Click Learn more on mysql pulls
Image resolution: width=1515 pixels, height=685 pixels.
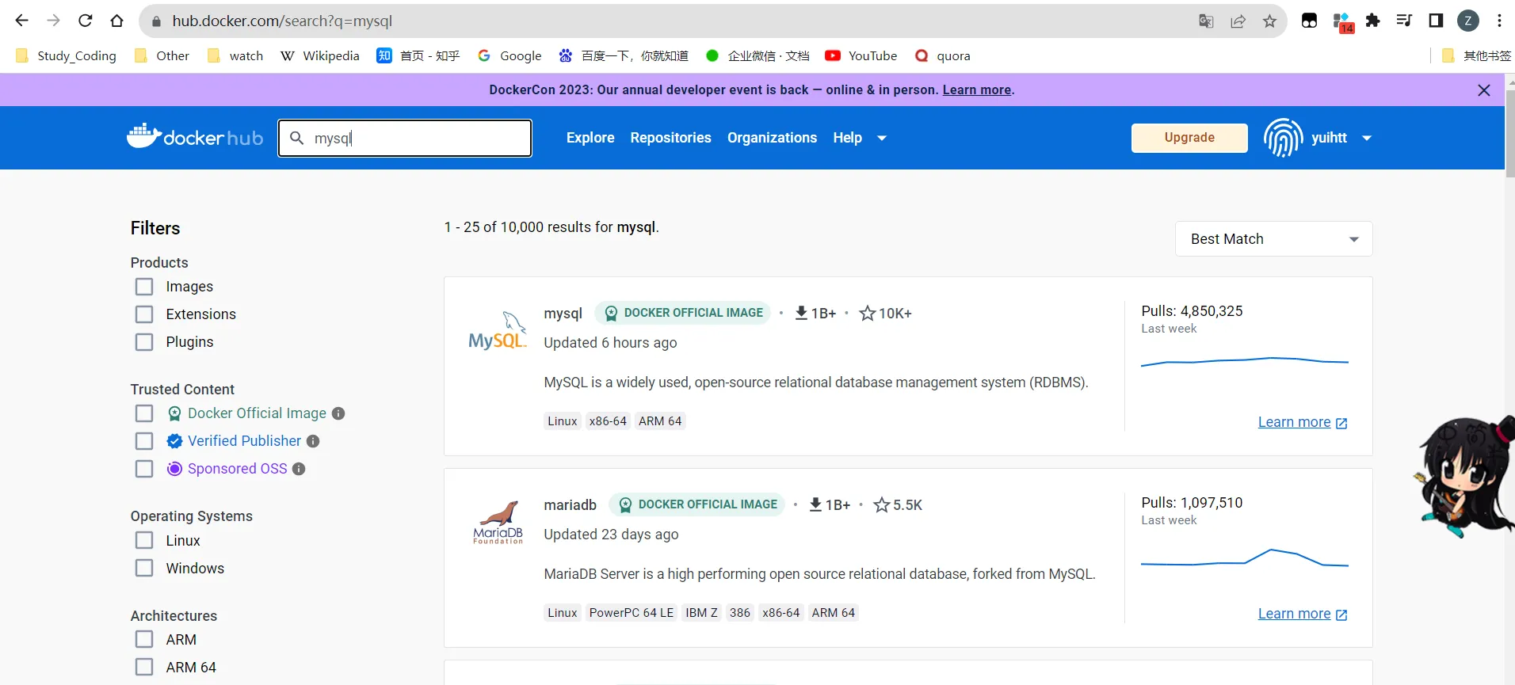tap(1303, 422)
